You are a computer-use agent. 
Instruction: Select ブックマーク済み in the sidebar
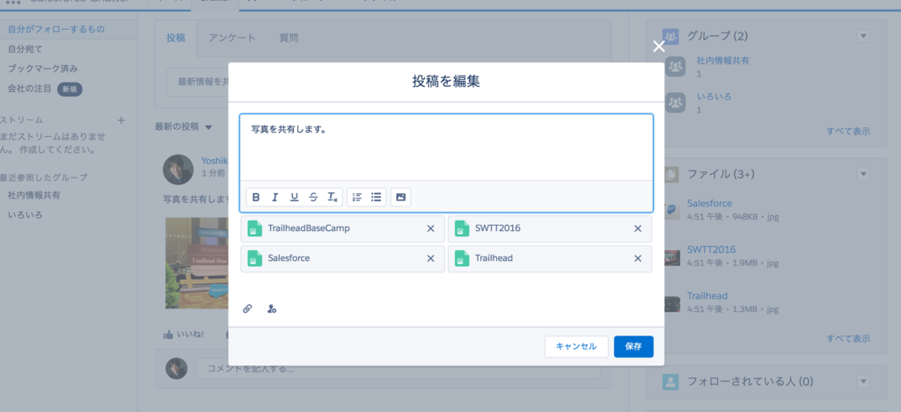(42, 69)
